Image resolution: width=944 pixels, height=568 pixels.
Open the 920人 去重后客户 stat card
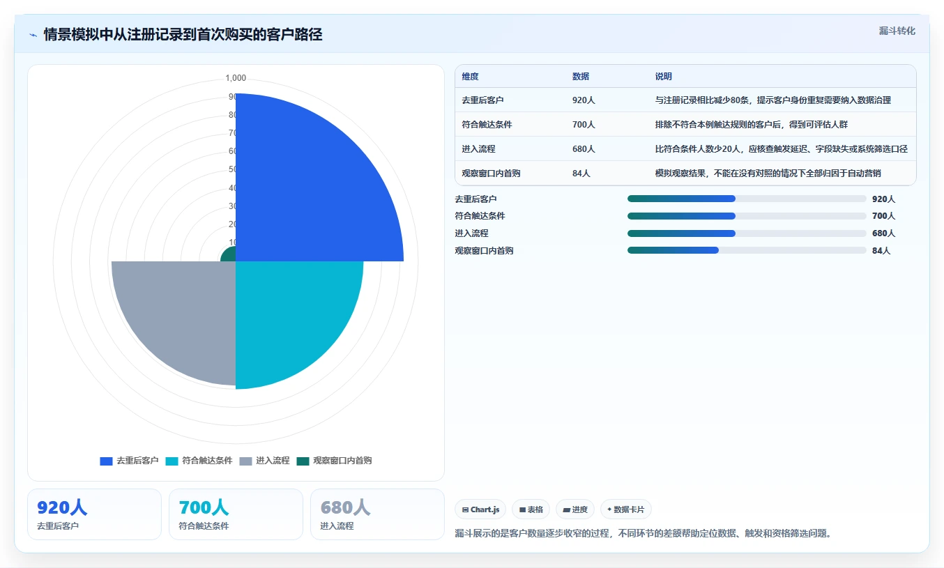pyautogui.click(x=94, y=514)
